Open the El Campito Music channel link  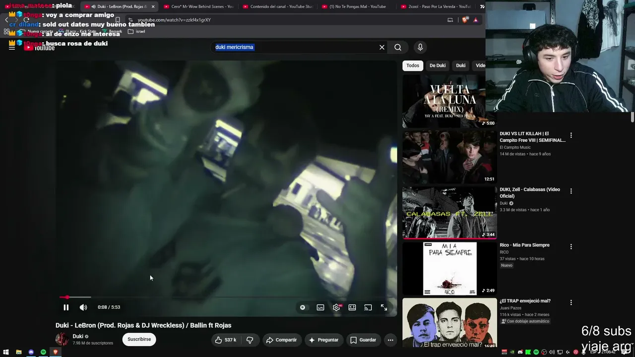point(515,147)
